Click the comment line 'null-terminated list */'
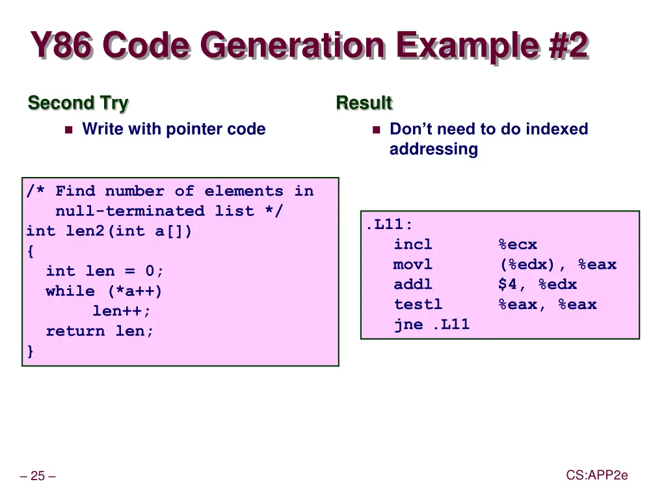Viewport: 666px width, 499px height. (168, 211)
